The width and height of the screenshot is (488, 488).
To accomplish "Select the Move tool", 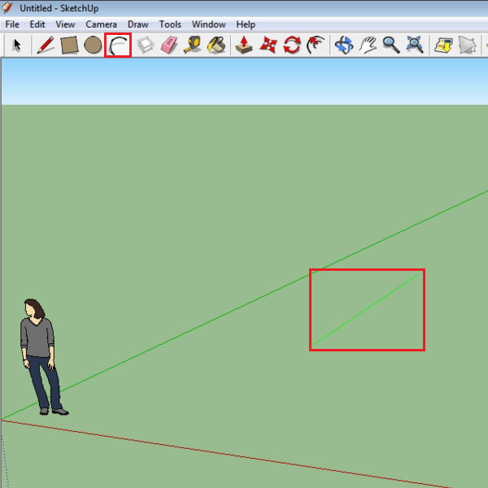I will (x=268, y=45).
